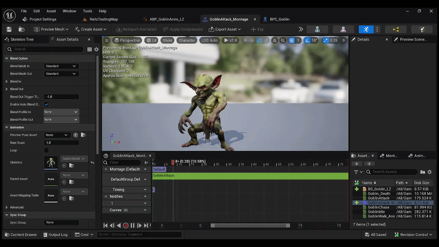Toggle select mode arrow in viewport toolbar
Screen dimensions: 439x247
point(245,40)
